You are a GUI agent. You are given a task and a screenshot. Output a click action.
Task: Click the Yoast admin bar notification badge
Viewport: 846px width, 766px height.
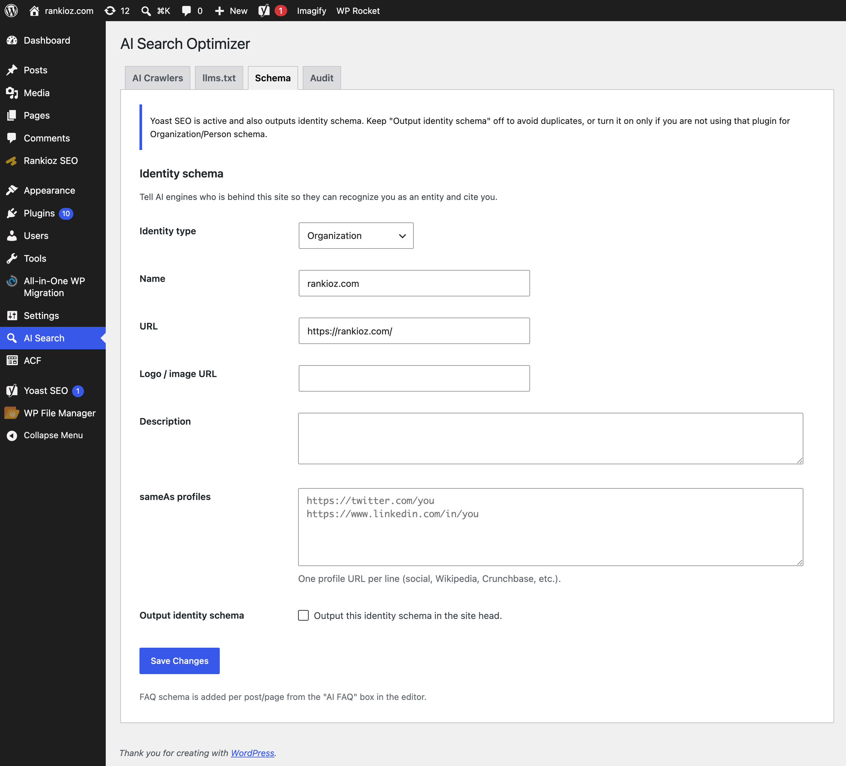pos(281,11)
